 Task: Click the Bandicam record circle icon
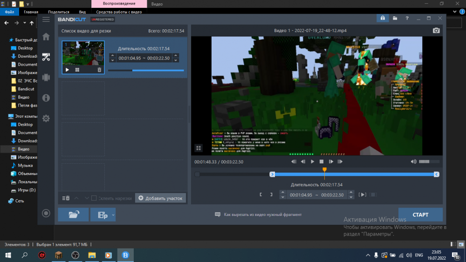[x=46, y=213]
